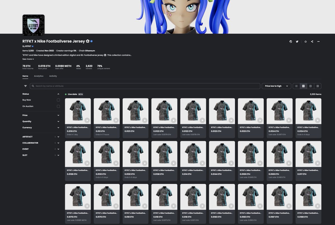This screenshot has height=225, width=335.
Task: Click the 3,333 items count label
Action: click(x=315, y=94)
